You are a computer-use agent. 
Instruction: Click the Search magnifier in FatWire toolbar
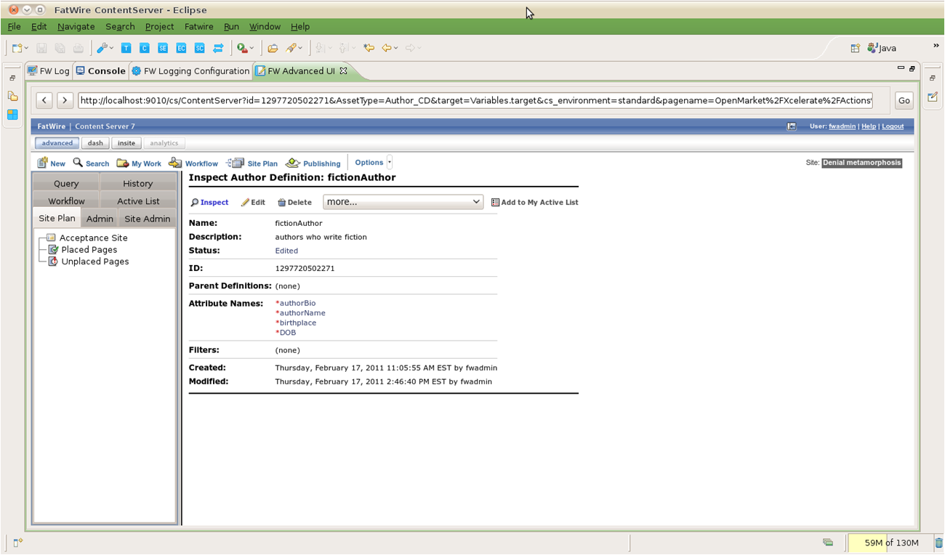point(78,163)
